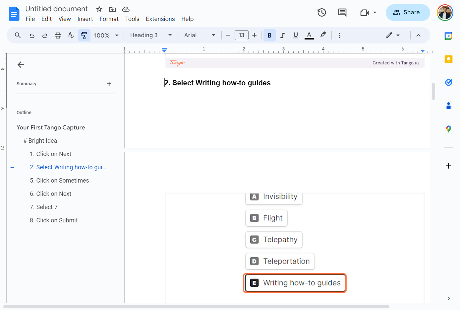The width and height of the screenshot is (460, 310).
Task: Toggle underline formatting
Action: (296, 35)
